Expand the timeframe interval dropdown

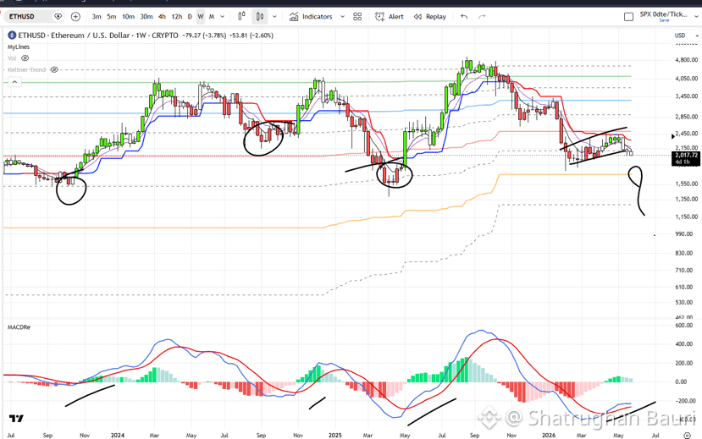(223, 17)
